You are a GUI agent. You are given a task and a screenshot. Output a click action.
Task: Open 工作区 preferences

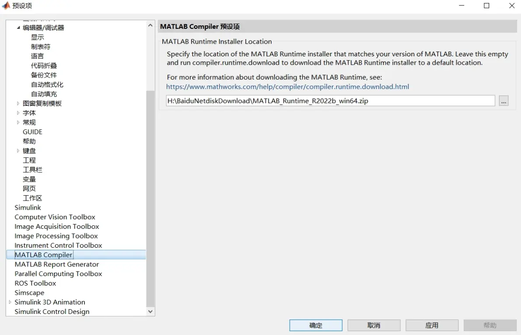coord(32,198)
